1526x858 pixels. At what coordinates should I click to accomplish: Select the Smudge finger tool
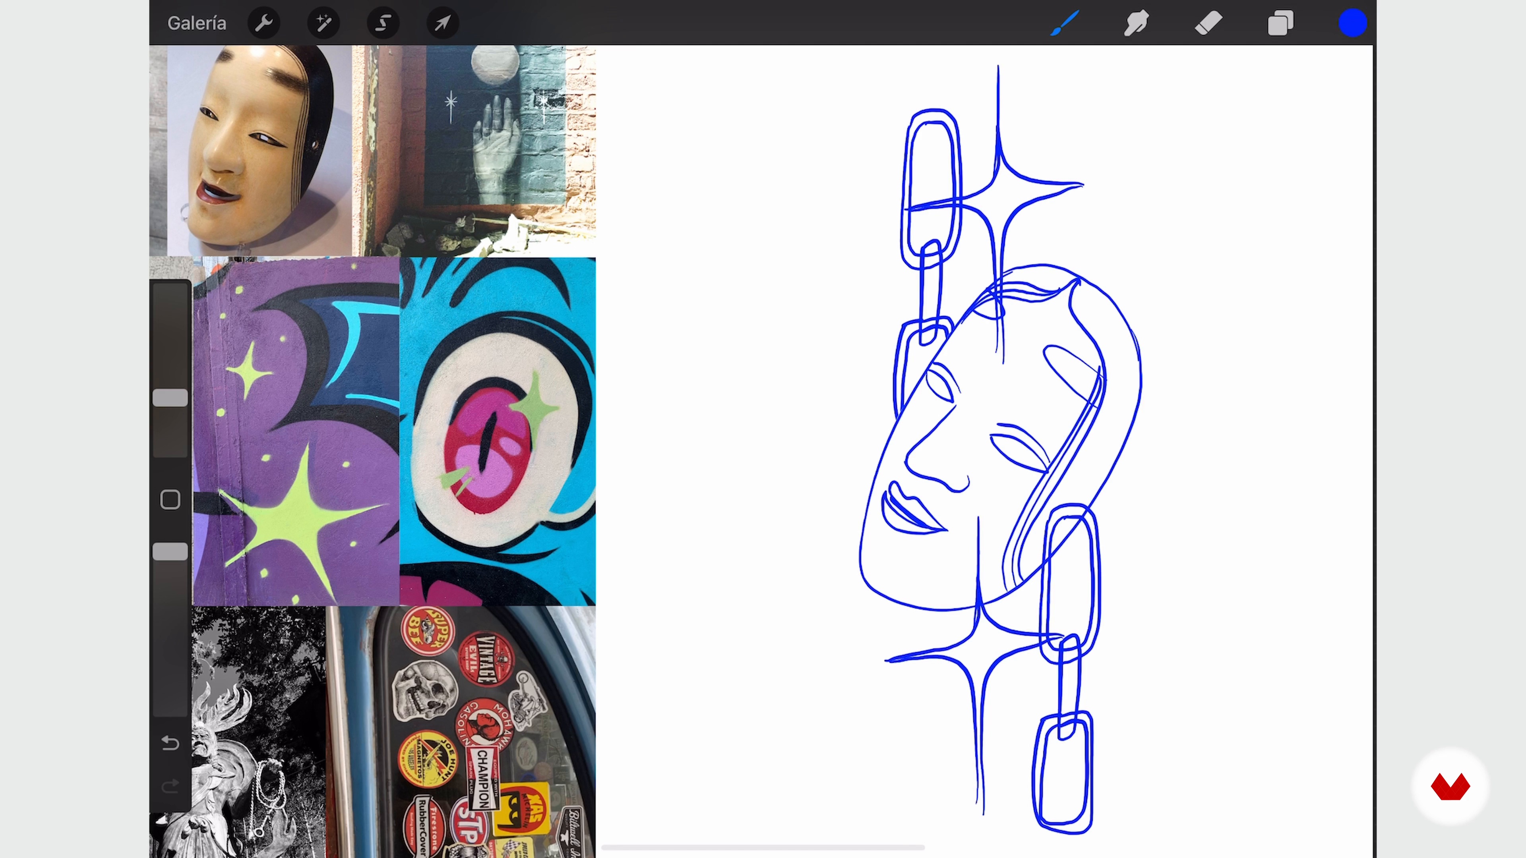1136,23
